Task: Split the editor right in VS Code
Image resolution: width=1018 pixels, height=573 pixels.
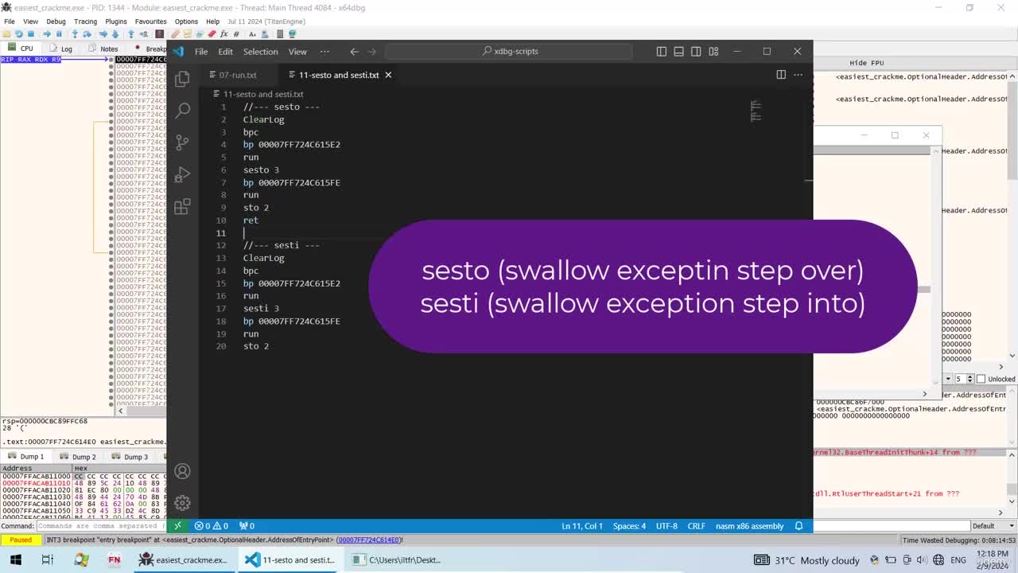Action: pyautogui.click(x=781, y=75)
